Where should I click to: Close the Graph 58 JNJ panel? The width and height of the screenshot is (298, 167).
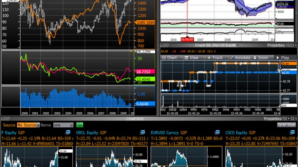pos(296,45)
